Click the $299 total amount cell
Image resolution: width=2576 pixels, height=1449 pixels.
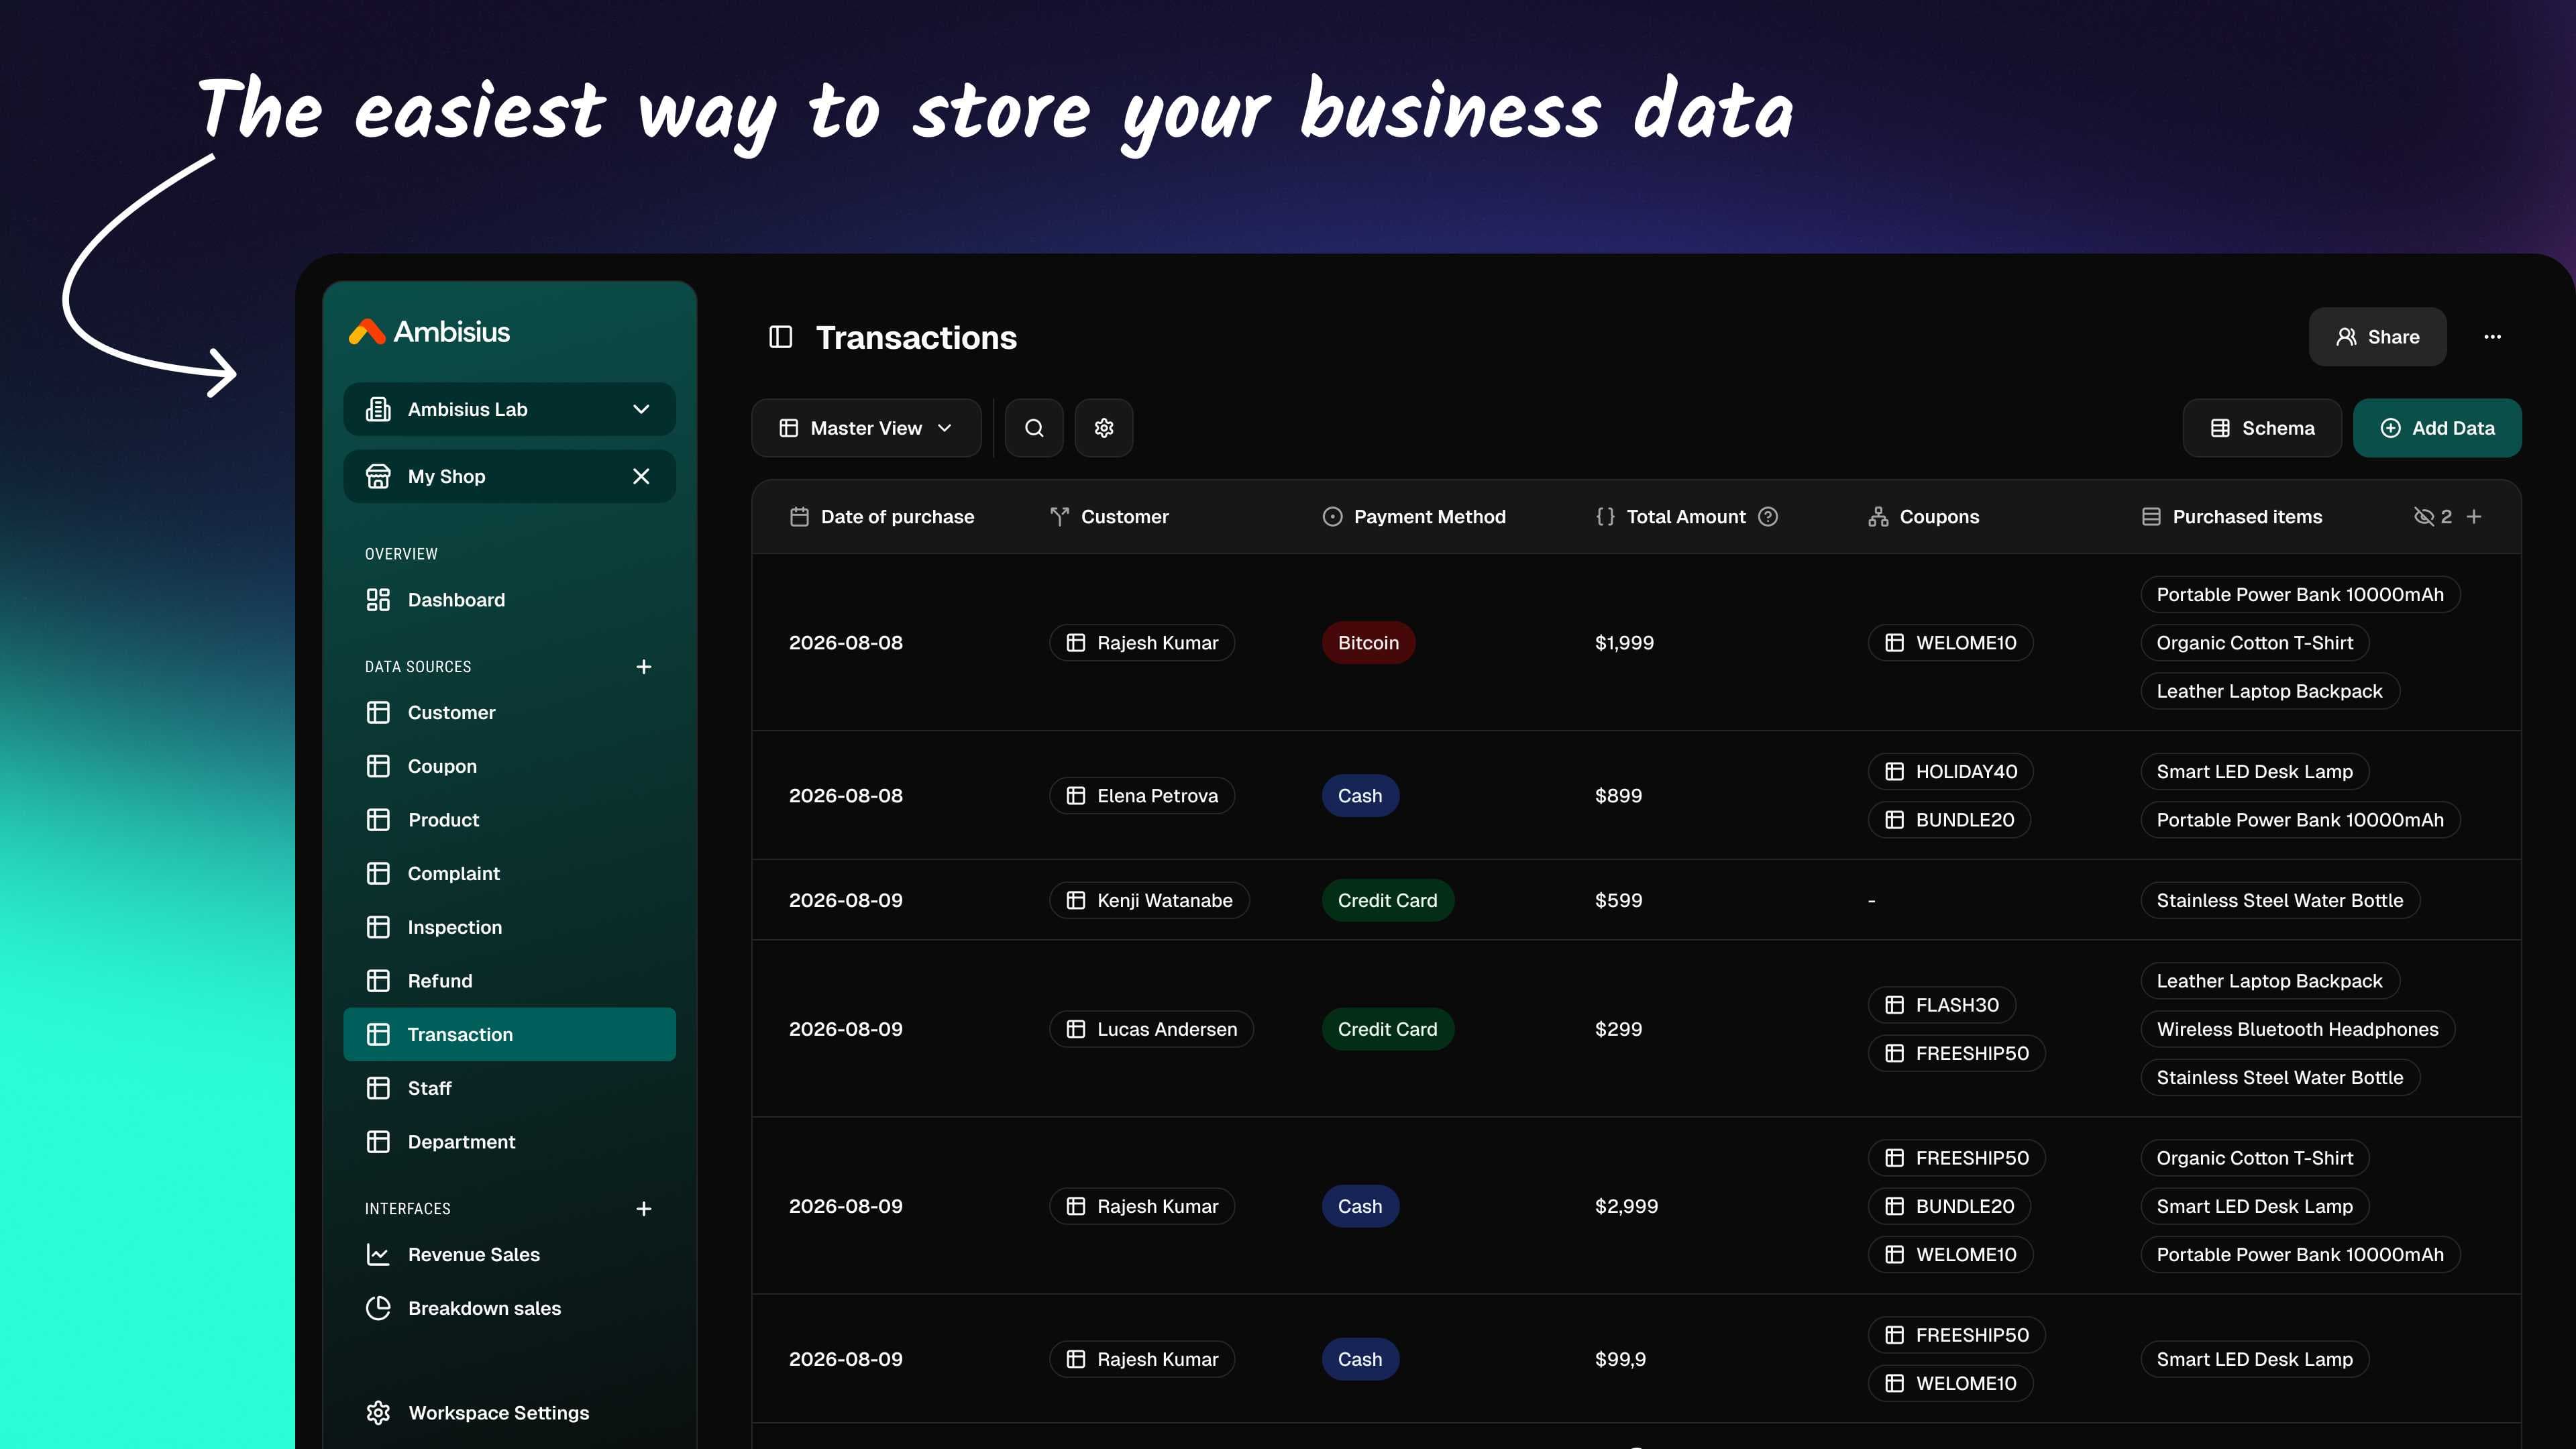[x=1618, y=1030]
